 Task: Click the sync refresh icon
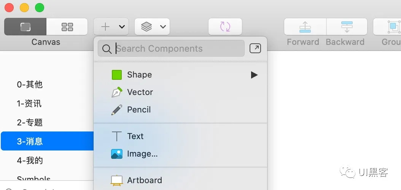[225, 27]
